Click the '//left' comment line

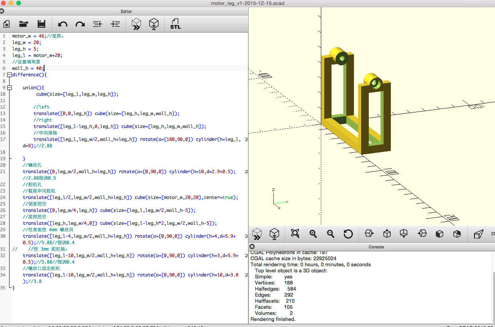click(41, 107)
